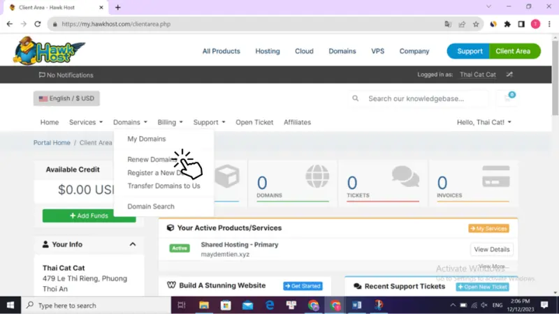Bookmark this page with the star icon

click(x=476, y=24)
